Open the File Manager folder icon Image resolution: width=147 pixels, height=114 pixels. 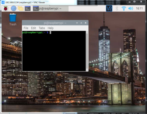(x=21, y=9)
